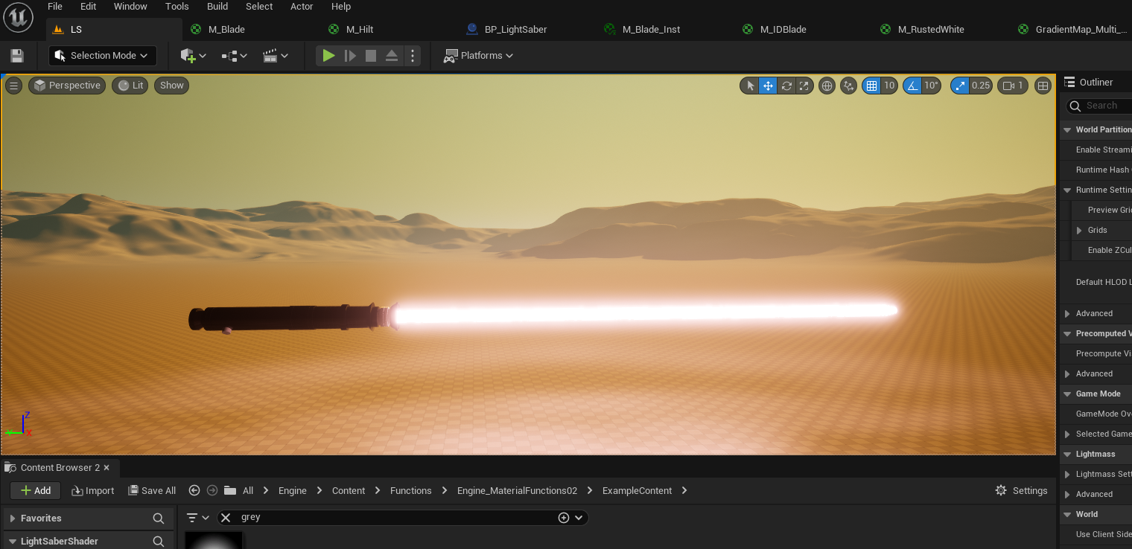This screenshot has height=549, width=1132.
Task: Start Play in Editor
Action: tap(328, 56)
